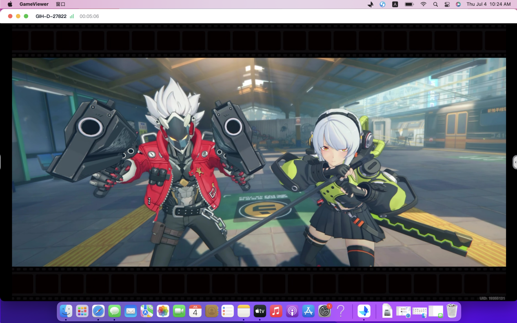The image size is (517, 323).
Task: Open Messages from the Dock
Action: point(114,311)
